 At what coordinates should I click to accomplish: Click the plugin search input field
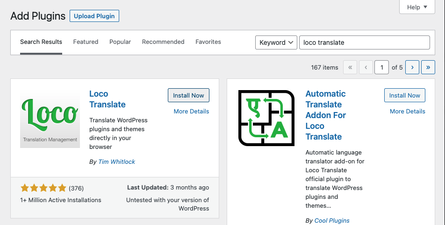[x=364, y=42]
